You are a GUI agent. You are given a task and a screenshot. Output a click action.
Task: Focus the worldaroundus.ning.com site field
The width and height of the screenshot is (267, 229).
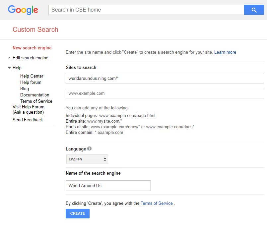click(x=165, y=78)
